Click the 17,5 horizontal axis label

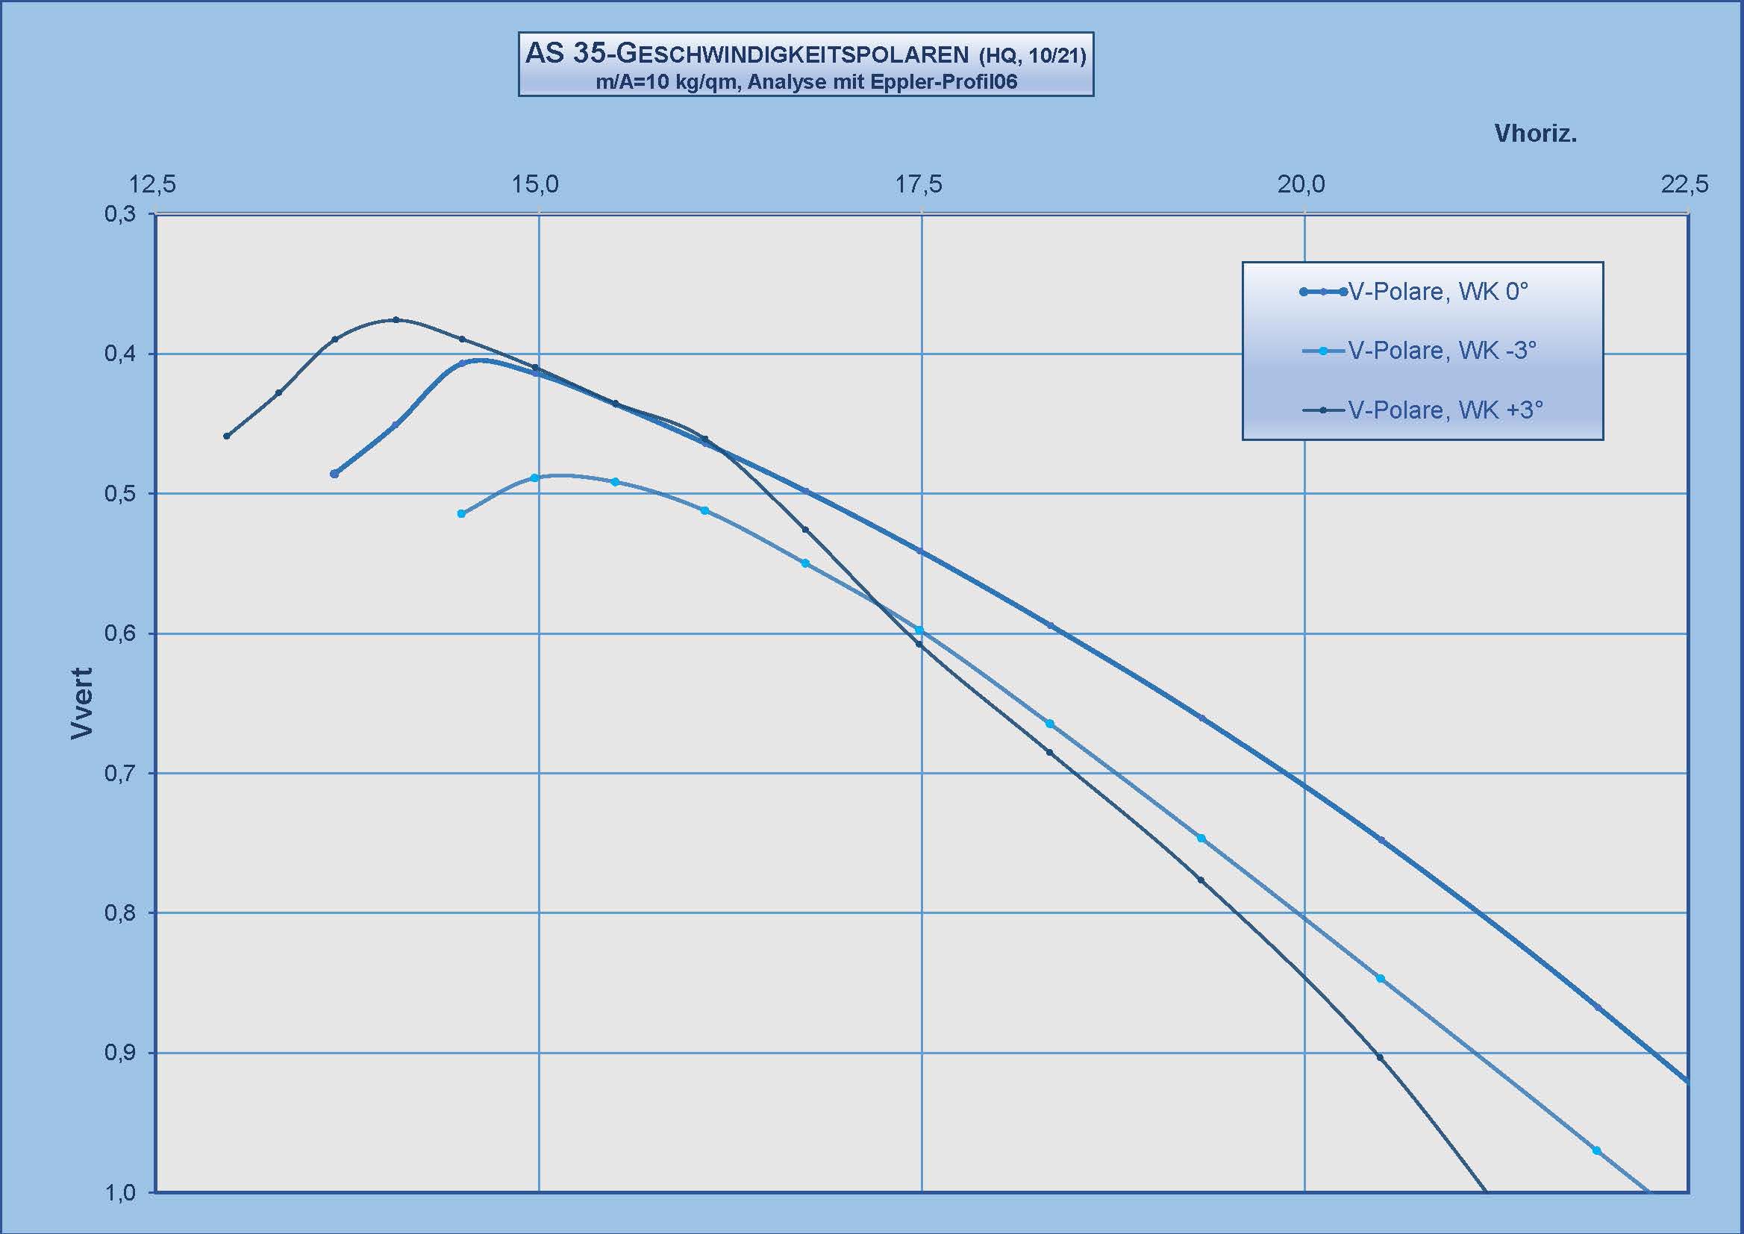point(918,184)
